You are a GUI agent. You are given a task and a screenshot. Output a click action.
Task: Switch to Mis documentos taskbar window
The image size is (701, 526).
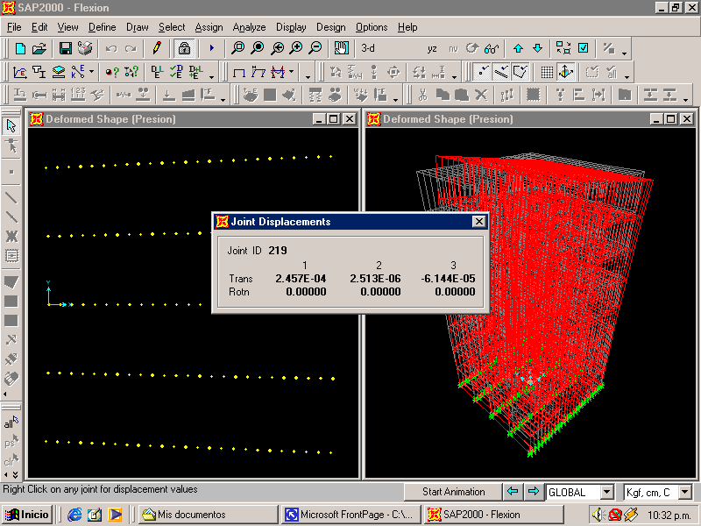point(209,515)
